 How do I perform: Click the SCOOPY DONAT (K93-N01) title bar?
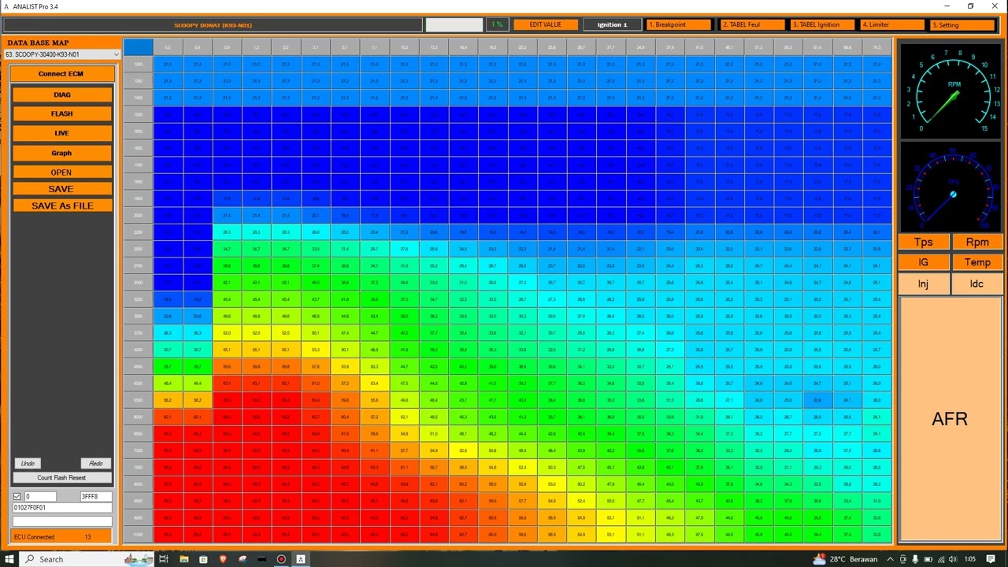tap(213, 25)
